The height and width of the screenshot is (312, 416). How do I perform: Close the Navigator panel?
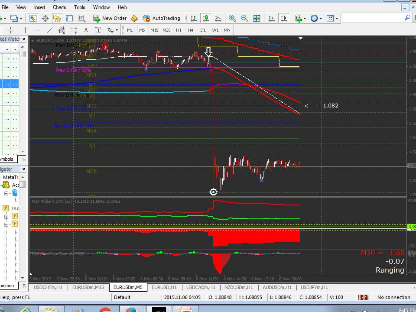[24, 169]
